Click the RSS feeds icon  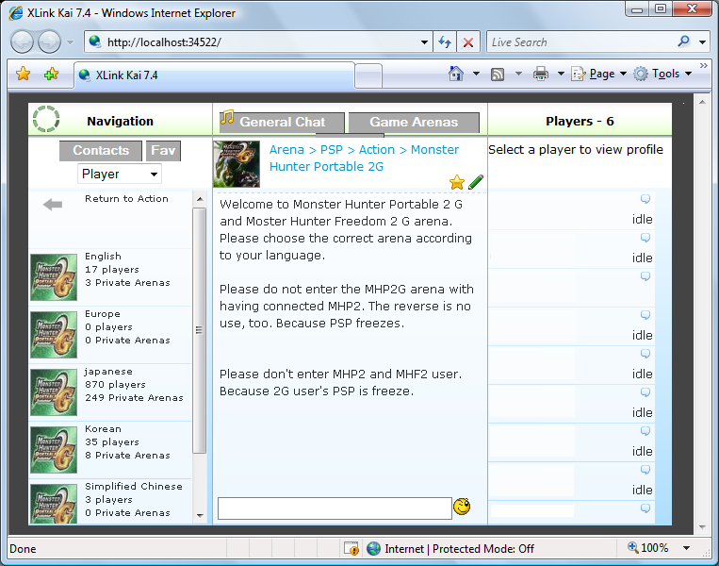tap(498, 74)
